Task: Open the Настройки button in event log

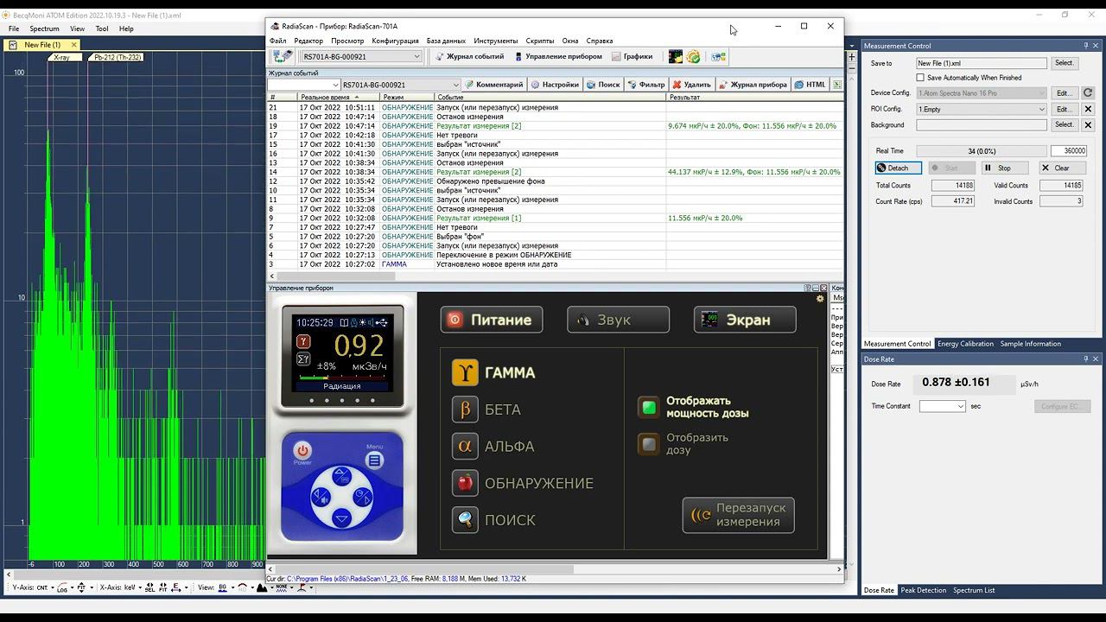Action: (555, 85)
